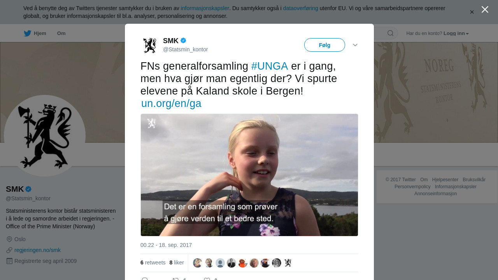Play the video of the girl
This screenshot has width=498, height=280.
pos(249,175)
